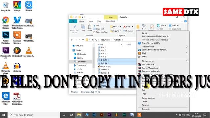Collapse the ribbon with the chevron
Screen dimensions: 210x118
(182, 21)
